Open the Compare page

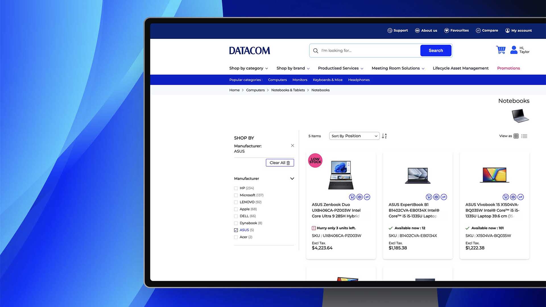[x=487, y=30]
